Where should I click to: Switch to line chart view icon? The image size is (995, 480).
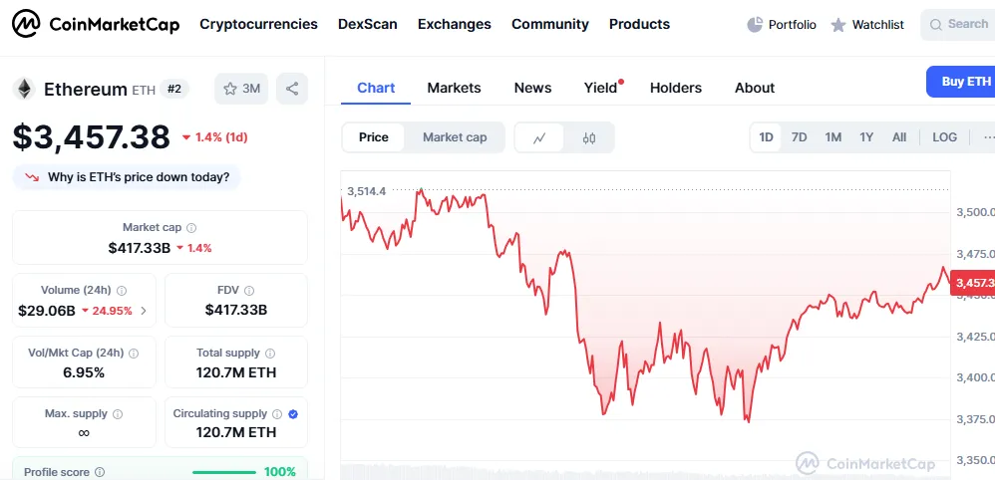[x=539, y=137]
